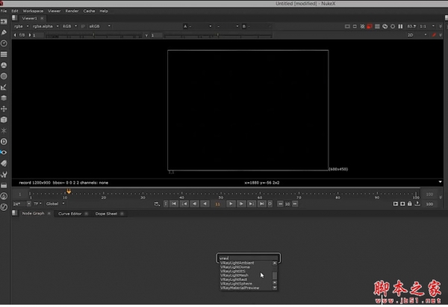Select VRayLightDome from the node list
Viewport: 448px width, 307px height.
click(x=237, y=267)
